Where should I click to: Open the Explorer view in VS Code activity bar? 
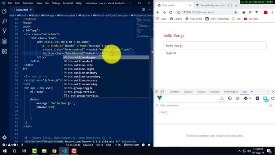pyautogui.click(x=4, y=11)
